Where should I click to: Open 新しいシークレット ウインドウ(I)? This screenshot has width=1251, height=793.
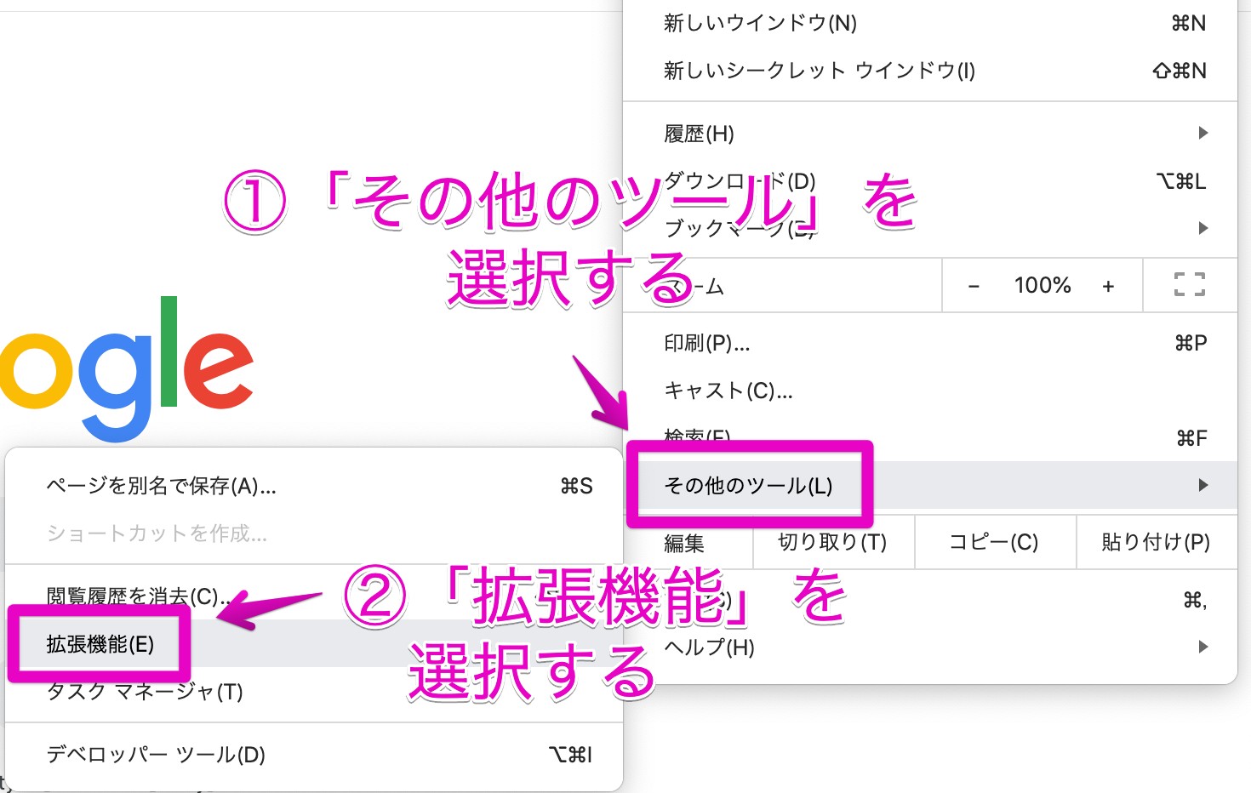tap(819, 71)
